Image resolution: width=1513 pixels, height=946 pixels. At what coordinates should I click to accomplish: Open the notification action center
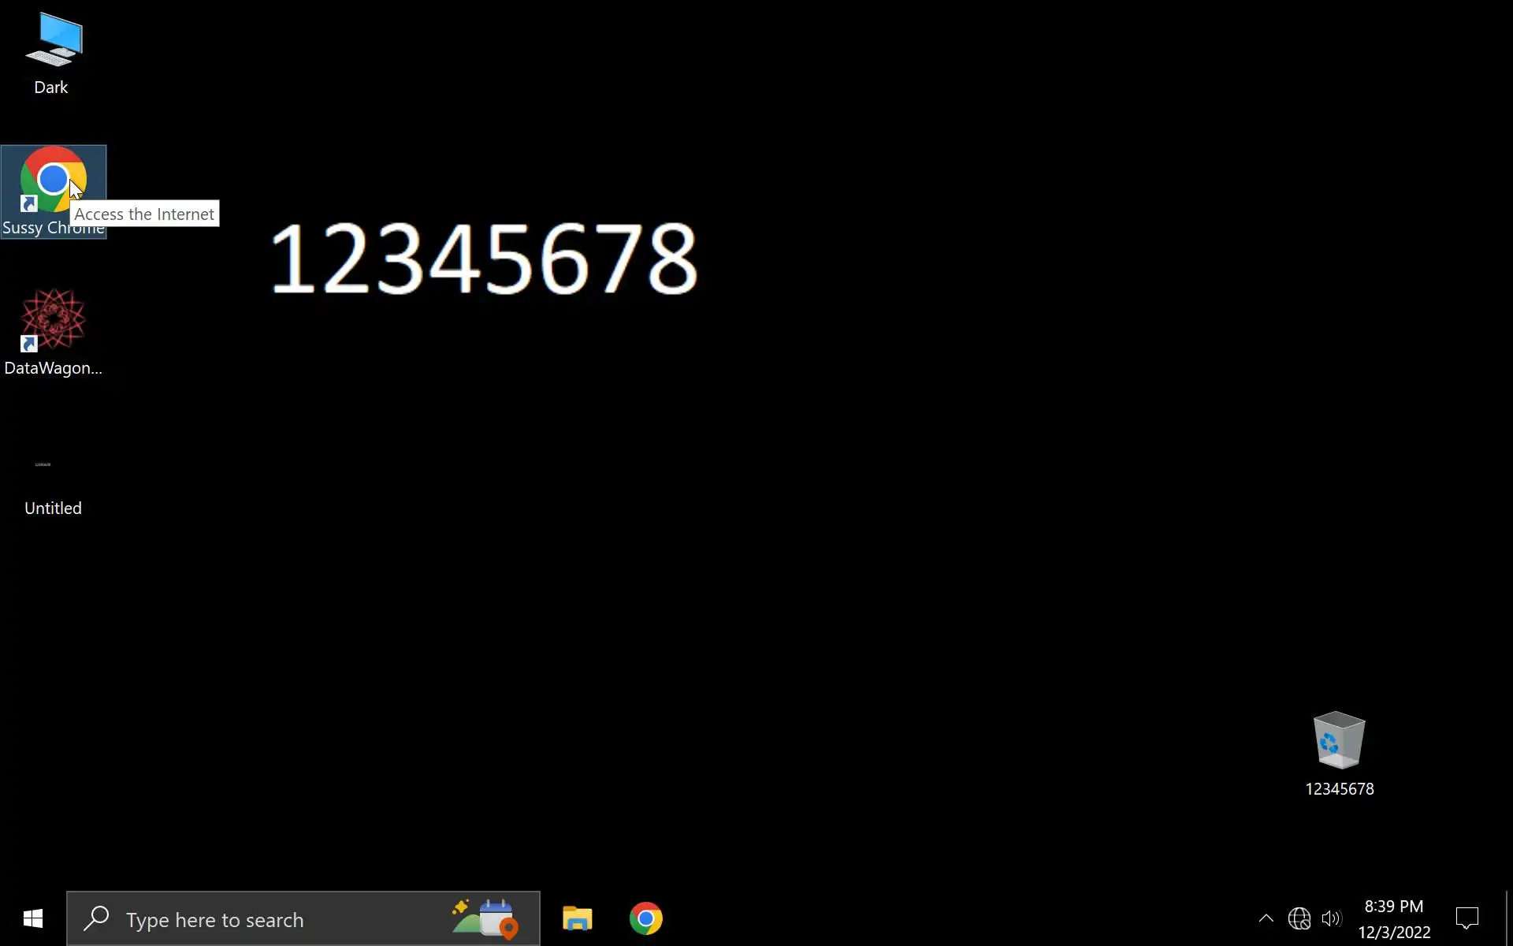[x=1467, y=918]
